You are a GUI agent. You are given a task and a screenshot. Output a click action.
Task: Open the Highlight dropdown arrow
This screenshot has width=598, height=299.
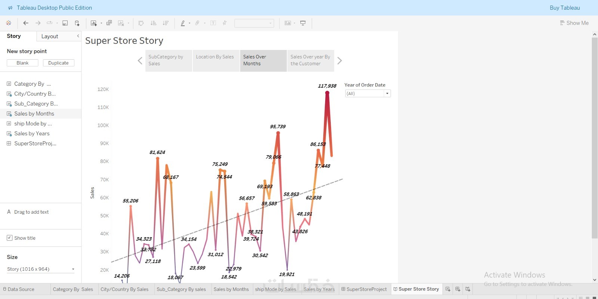point(189,23)
